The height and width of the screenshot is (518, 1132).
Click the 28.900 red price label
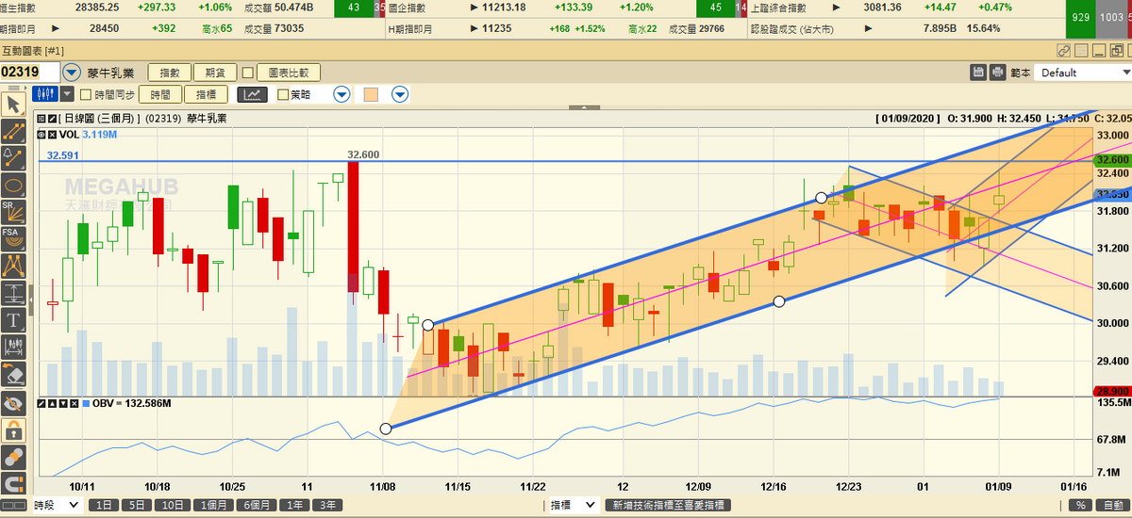point(1112,391)
